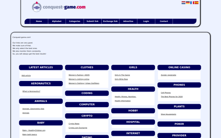Open What is Aeronautics? link
This screenshot has width=221, height=138.
pyautogui.click(x=31, y=91)
